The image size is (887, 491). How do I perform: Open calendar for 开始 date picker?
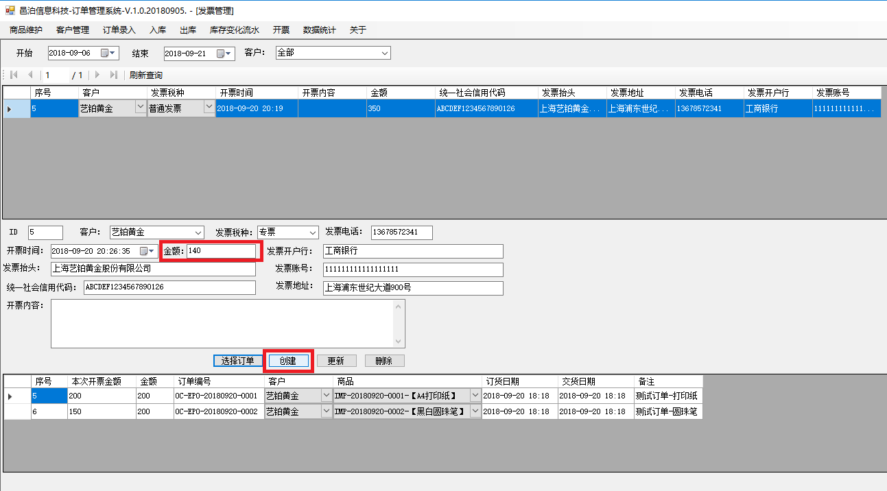tap(108, 53)
